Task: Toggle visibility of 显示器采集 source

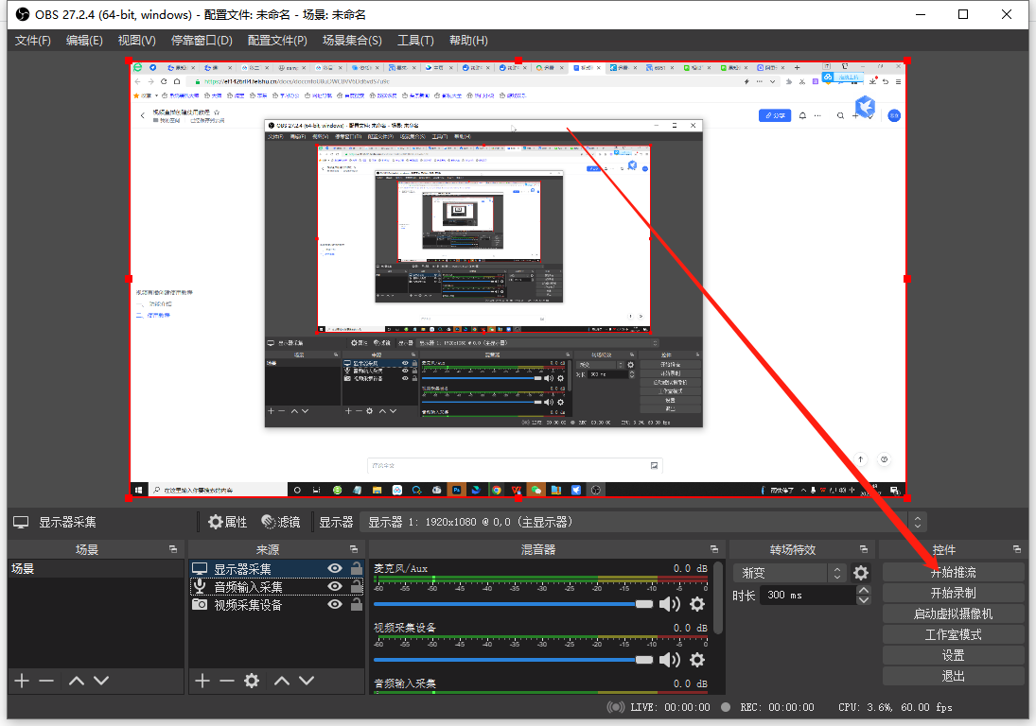Action: (335, 568)
